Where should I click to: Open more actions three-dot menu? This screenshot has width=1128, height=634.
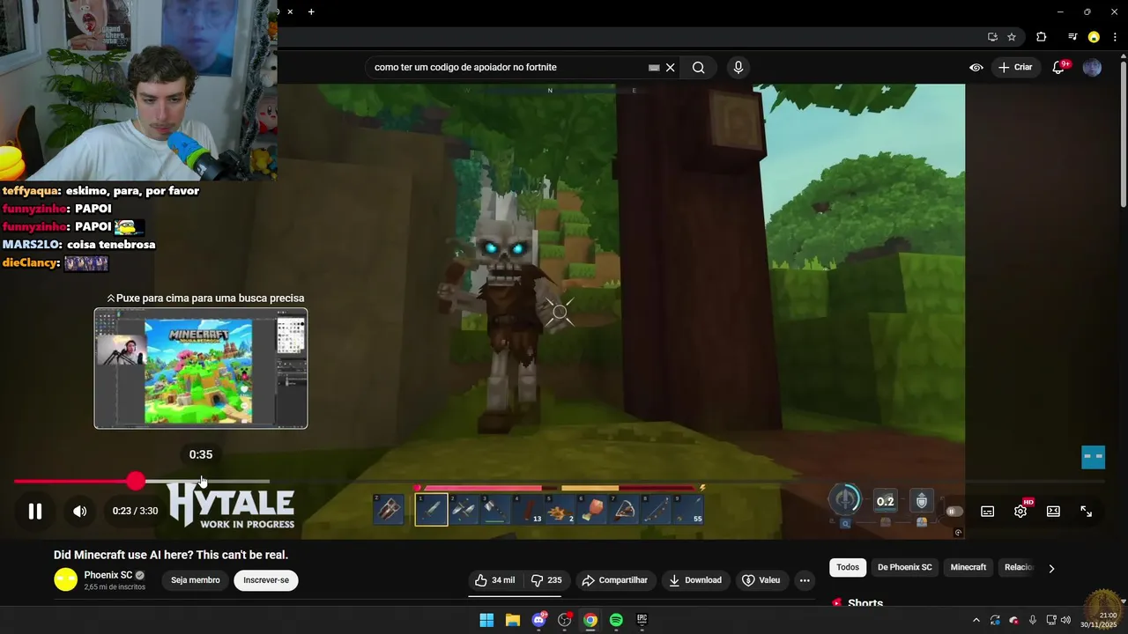pyautogui.click(x=805, y=580)
